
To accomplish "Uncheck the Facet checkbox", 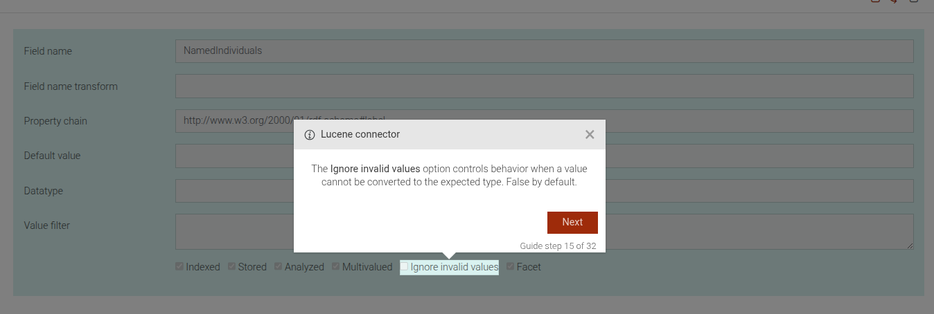I will (511, 266).
